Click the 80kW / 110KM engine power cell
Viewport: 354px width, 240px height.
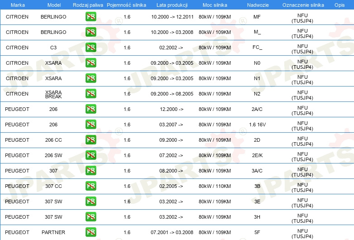(215, 186)
